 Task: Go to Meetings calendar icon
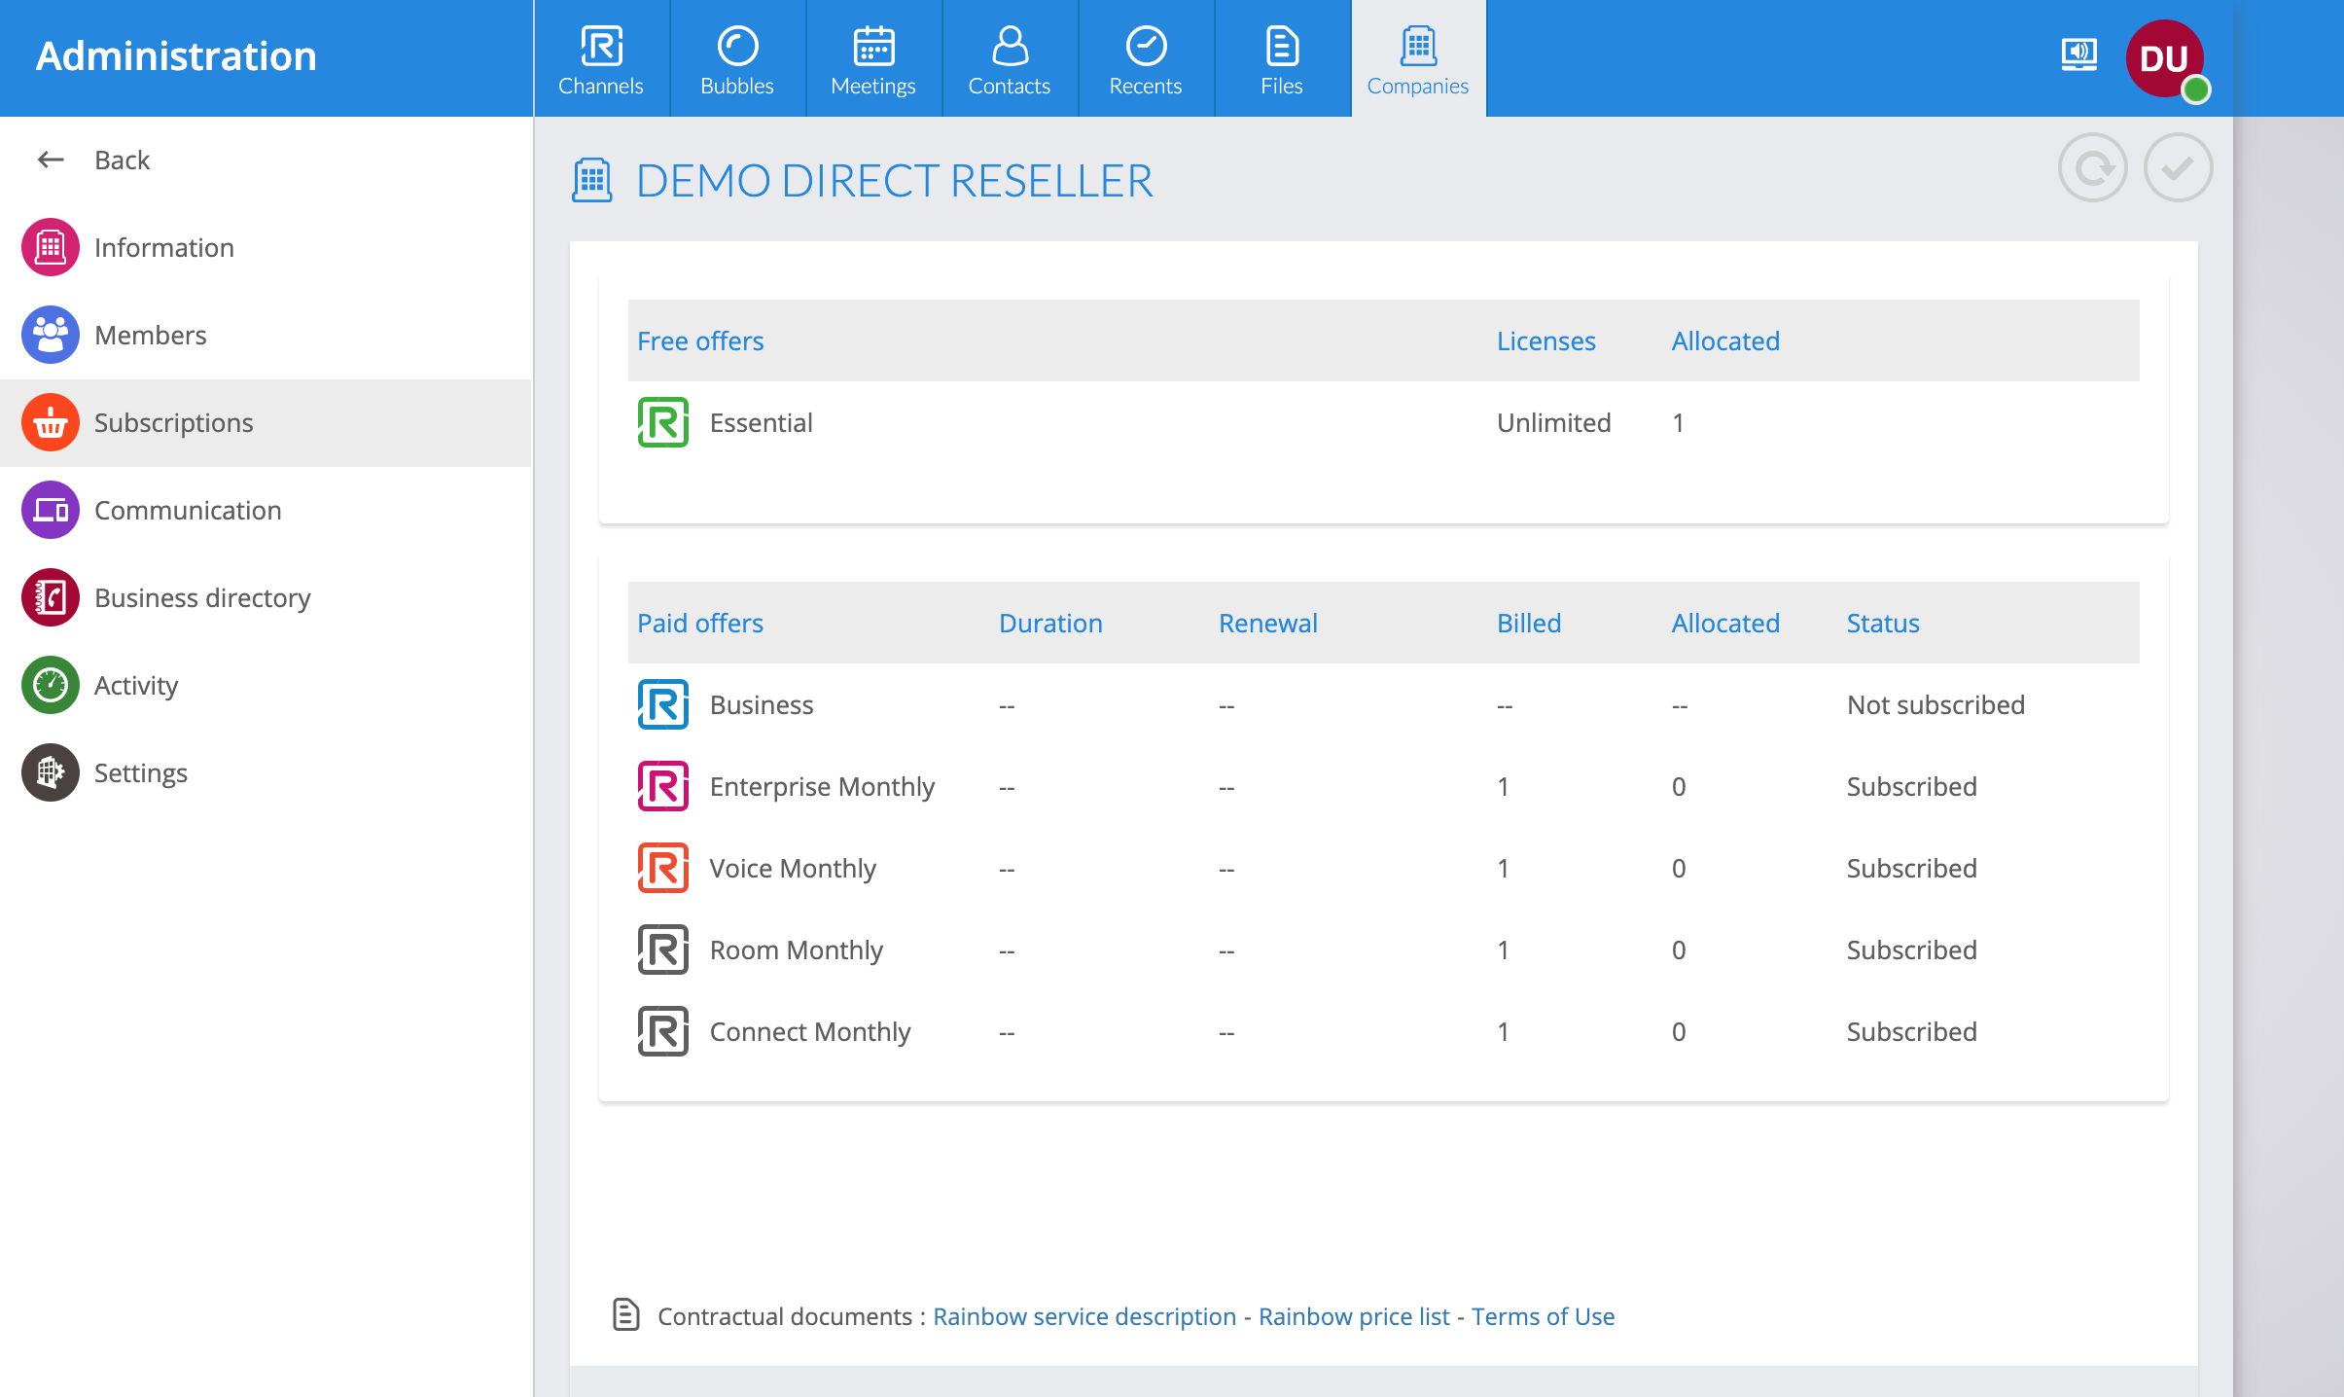tap(873, 46)
